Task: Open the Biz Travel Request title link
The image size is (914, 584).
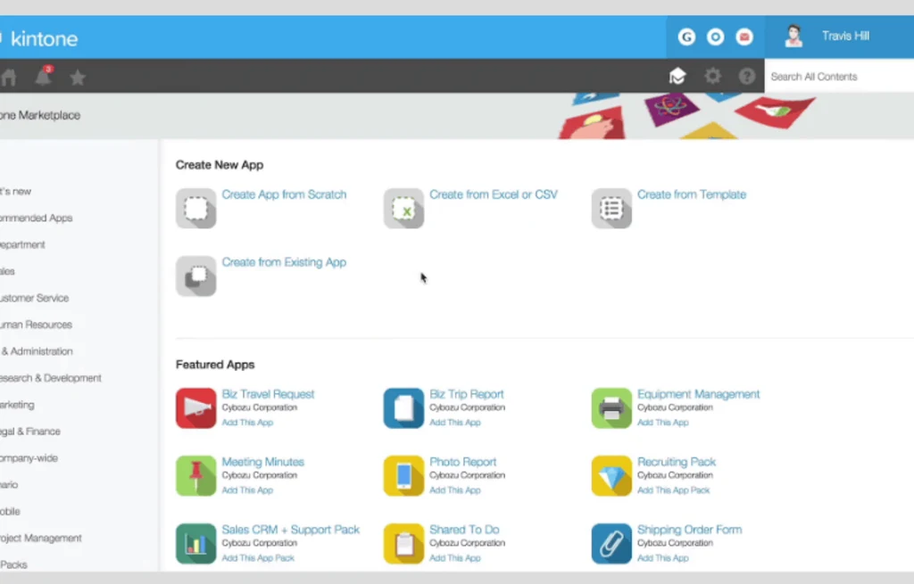Action: pyautogui.click(x=268, y=394)
